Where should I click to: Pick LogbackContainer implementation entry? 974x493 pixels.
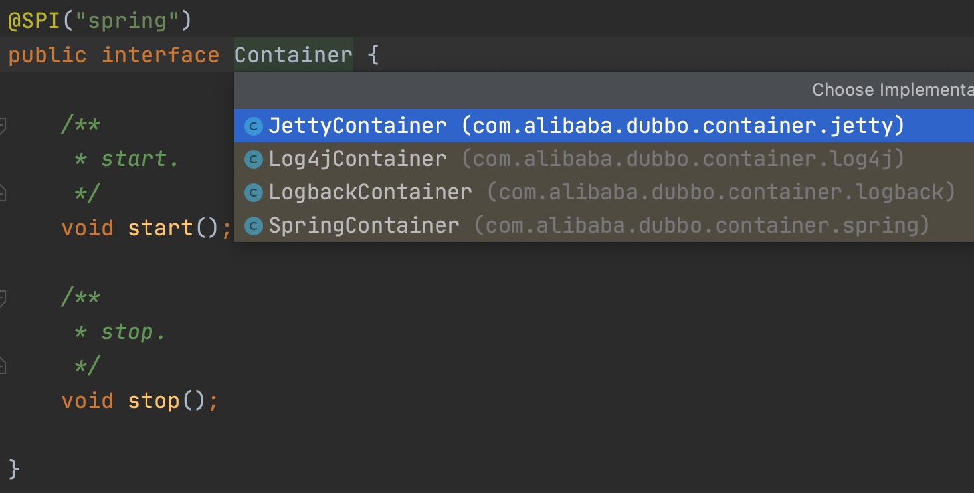[x=604, y=192]
